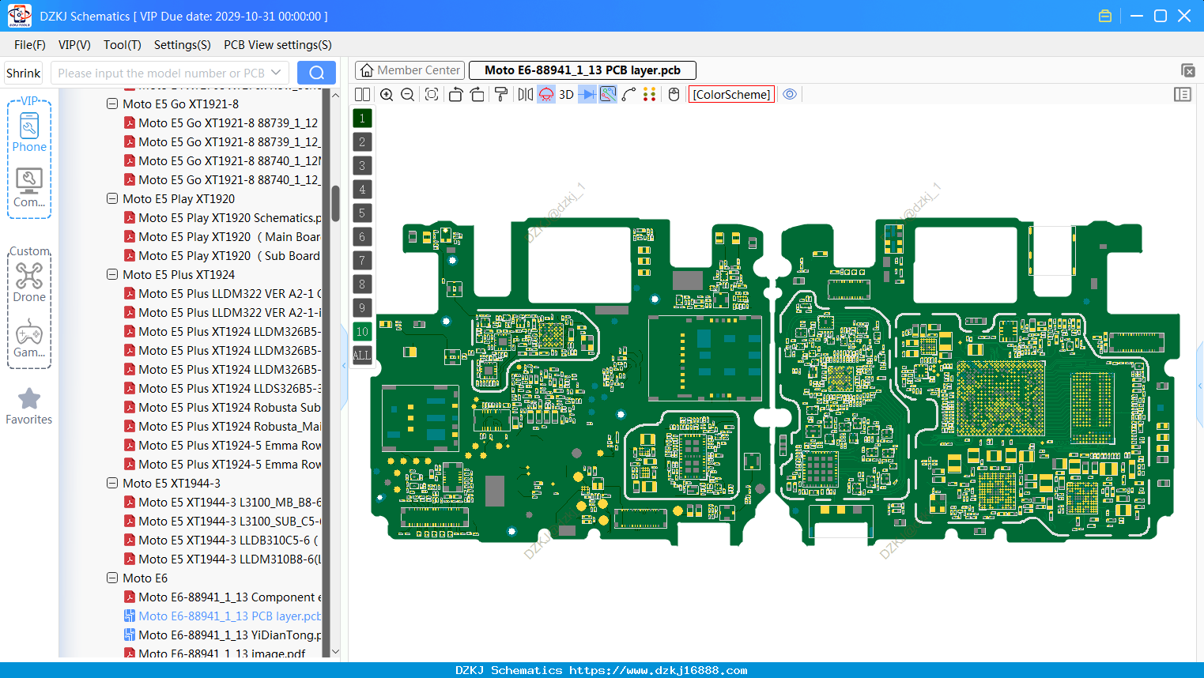The height and width of the screenshot is (678, 1204).
Task: Open Moto E5 XT1944-3 L3100_MB_B8 file
Action: [x=223, y=503]
